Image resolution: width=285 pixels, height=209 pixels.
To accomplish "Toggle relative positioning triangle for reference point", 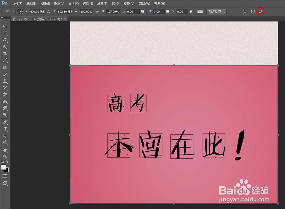I will click(x=48, y=12).
